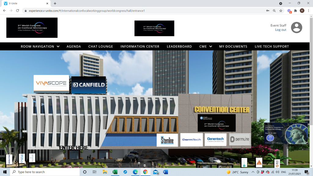This screenshot has width=313, height=176.
Task: Expand the Room Navigation dropdown
Action: pyautogui.click(x=40, y=46)
